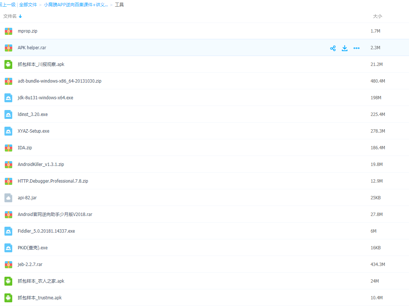
Task: Select the IDA.zip file name
Action: tap(25, 148)
